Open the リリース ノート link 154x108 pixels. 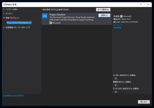pyautogui.click(x=118, y=25)
